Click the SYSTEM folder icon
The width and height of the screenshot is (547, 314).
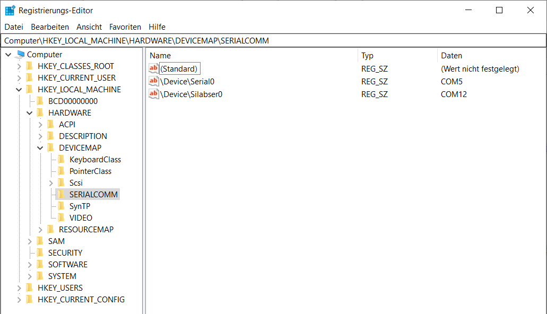coord(40,276)
